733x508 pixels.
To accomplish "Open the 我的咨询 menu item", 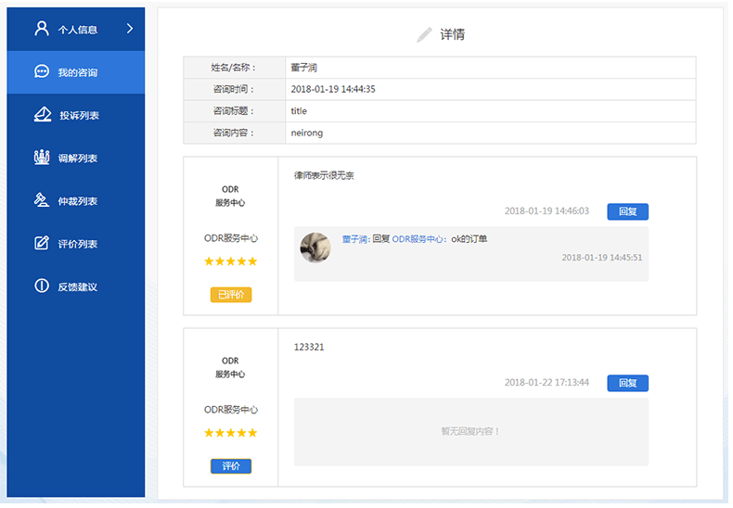I will click(78, 72).
